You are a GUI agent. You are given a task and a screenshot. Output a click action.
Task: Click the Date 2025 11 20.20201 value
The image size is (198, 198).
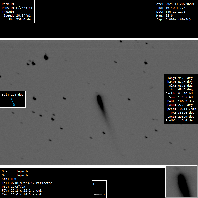[x=174, y=4]
